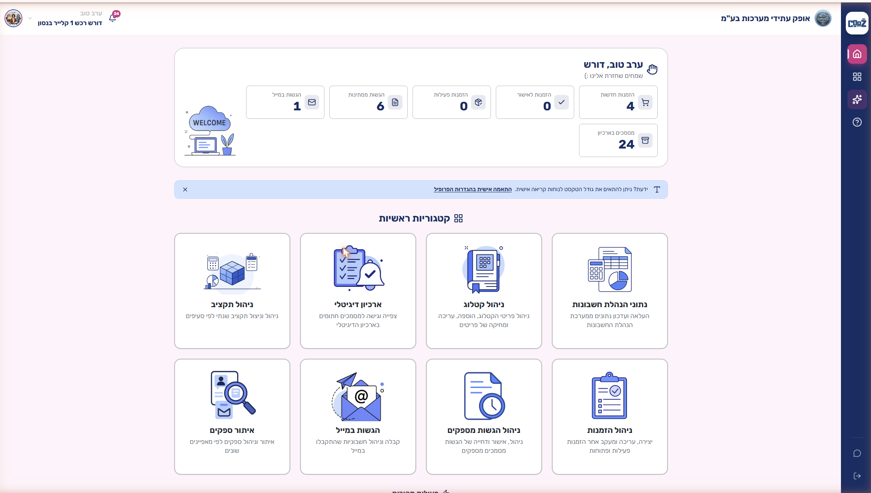871x493 pixels.
Task: Click the magnifier supplier search illustration
Action: [233, 395]
